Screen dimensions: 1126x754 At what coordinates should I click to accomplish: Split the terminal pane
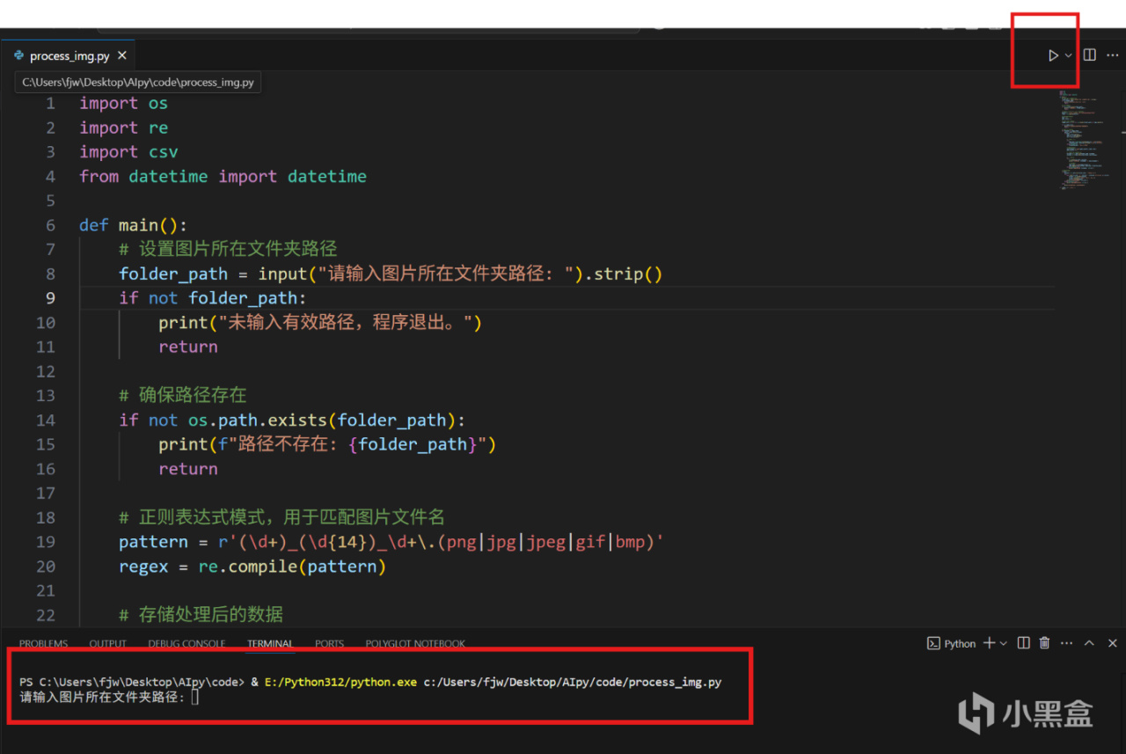[x=1024, y=643]
